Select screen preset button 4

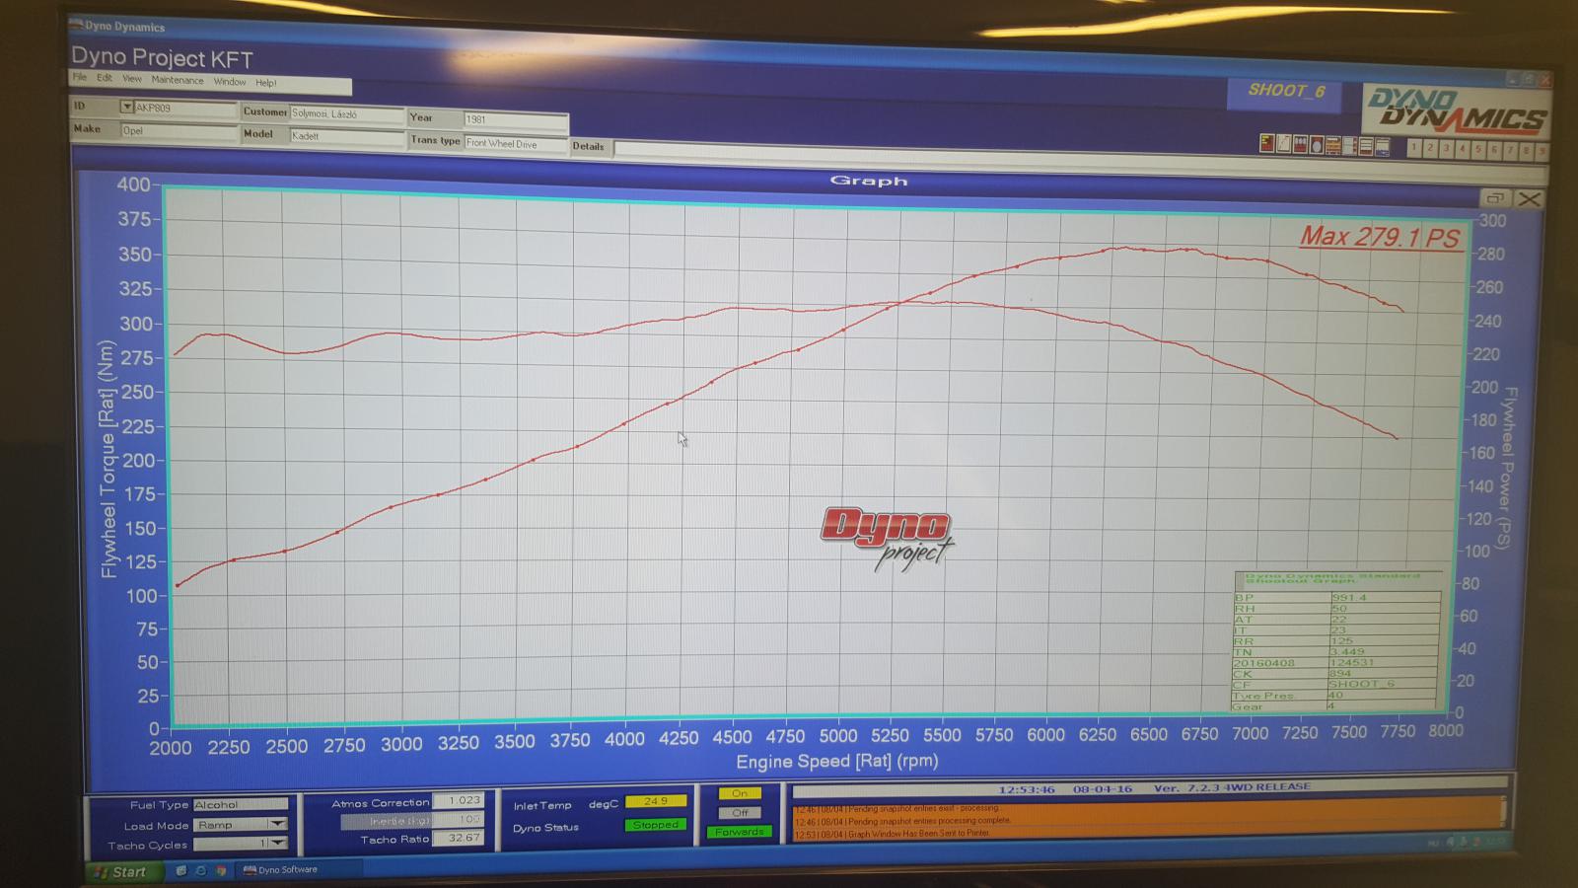pos(1462,149)
